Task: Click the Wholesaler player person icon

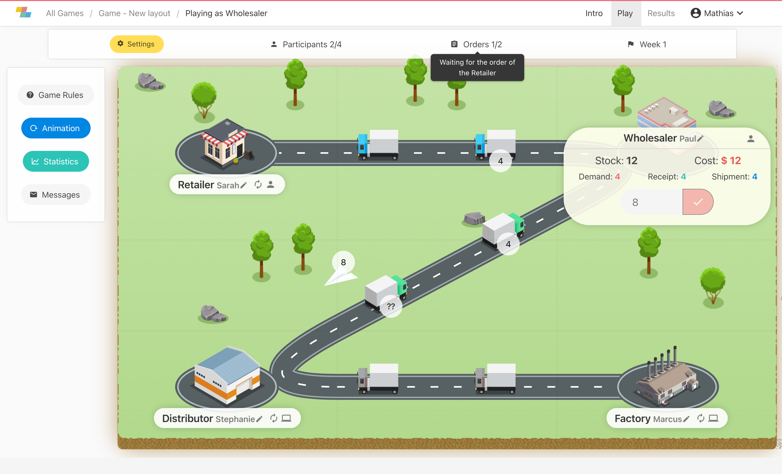Action: [751, 139]
